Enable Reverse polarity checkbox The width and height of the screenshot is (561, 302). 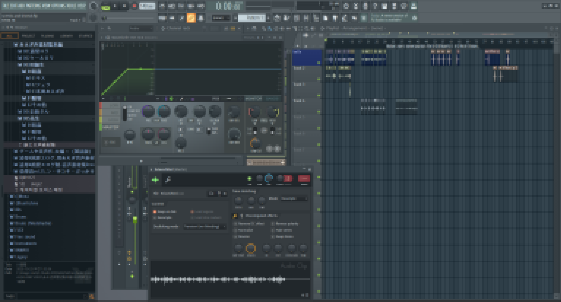273,224
